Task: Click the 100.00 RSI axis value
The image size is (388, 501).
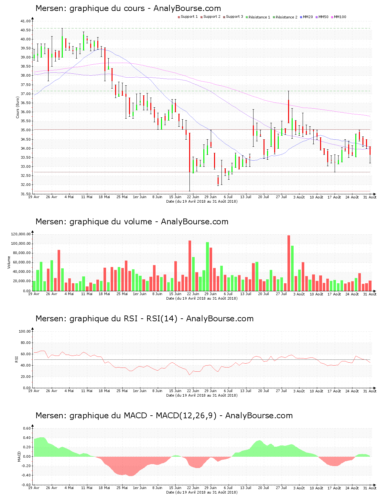Action: tap(25, 331)
